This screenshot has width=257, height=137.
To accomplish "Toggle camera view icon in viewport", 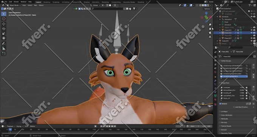I will point(210,33).
